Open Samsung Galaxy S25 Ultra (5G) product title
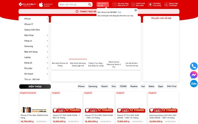 click(x=163, y=117)
